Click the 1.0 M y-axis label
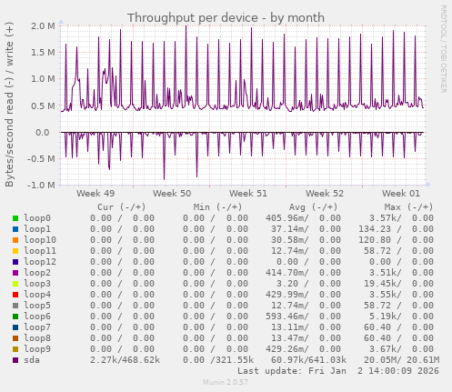Image resolution: width=452 pixels, height=392 pixels. coord(43,79)
